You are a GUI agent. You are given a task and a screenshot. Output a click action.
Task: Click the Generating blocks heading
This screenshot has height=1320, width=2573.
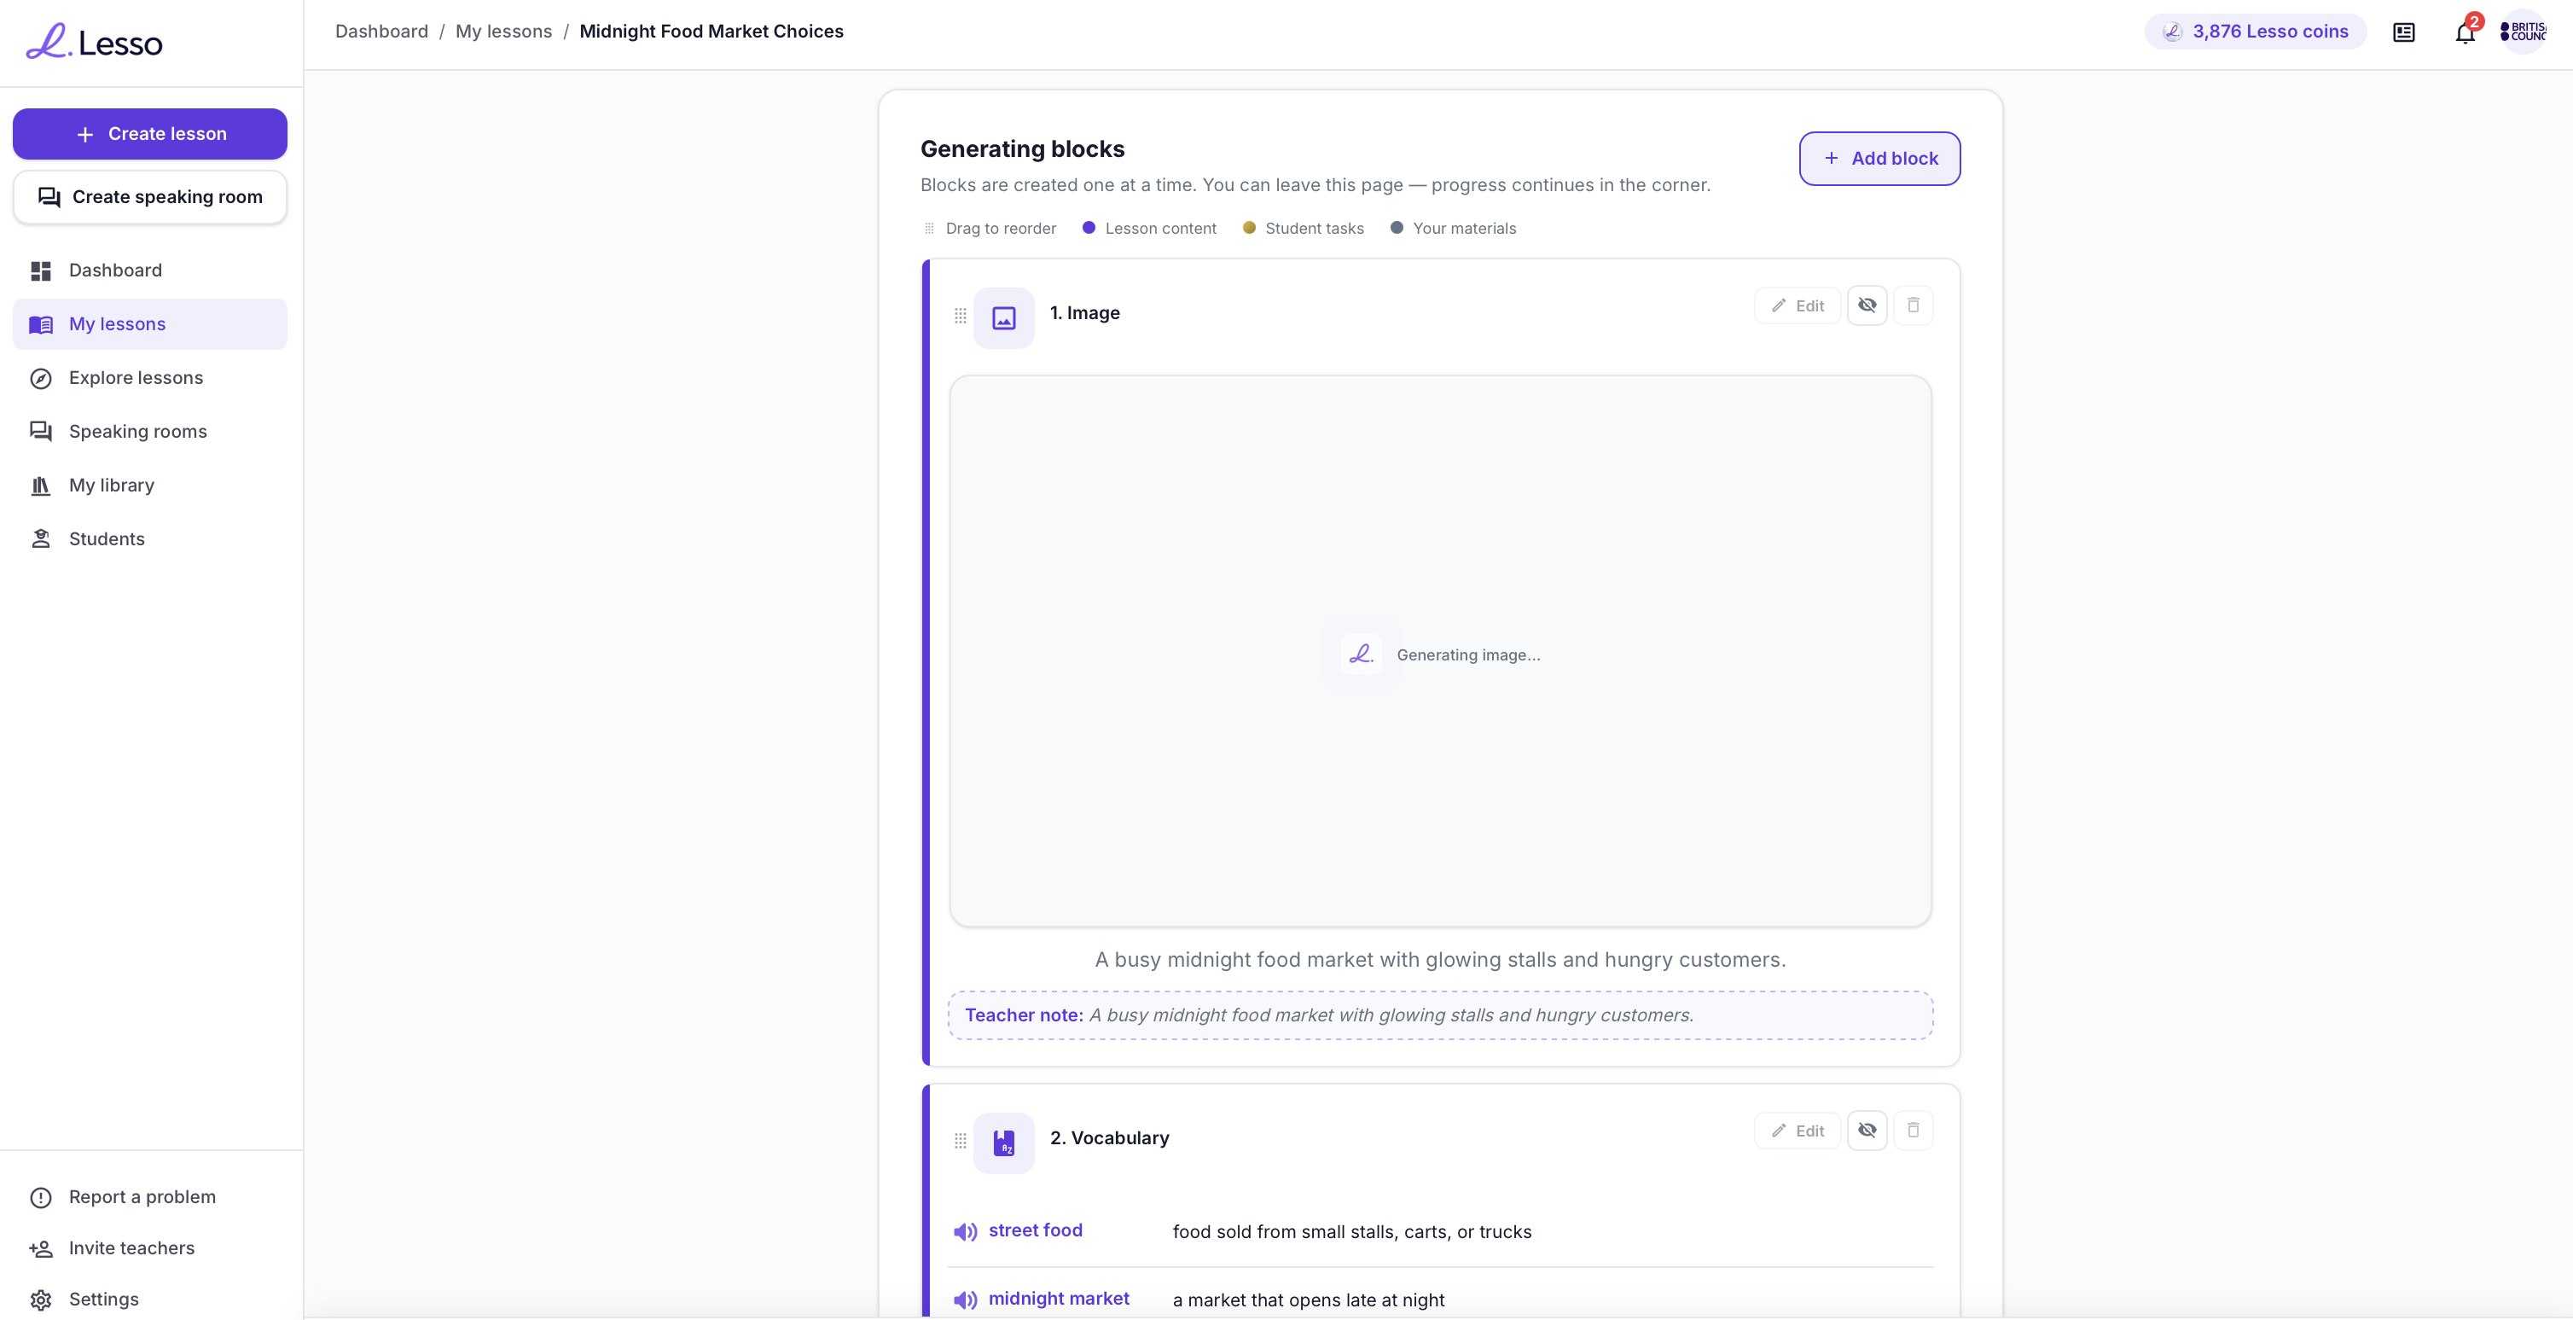(x=1023, y=148)
